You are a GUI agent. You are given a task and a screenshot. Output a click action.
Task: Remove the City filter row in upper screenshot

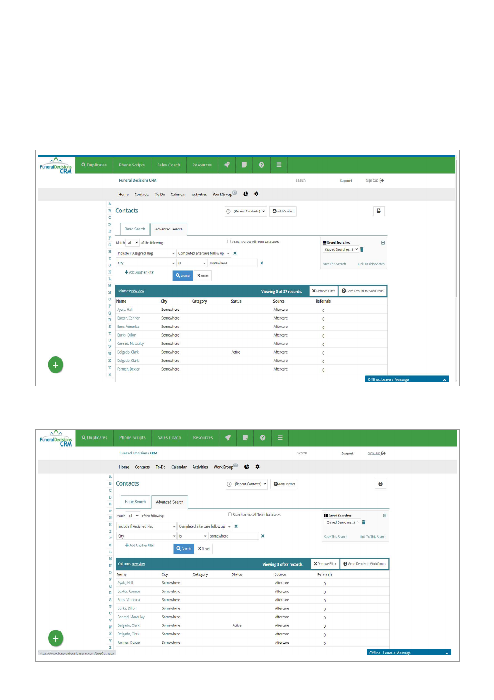tap(261, 263)
